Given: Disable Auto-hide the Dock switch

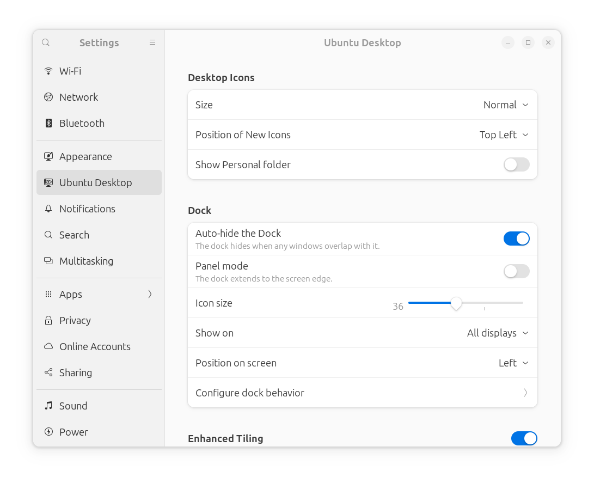Looking at the screenshot, I should [516, 239].
